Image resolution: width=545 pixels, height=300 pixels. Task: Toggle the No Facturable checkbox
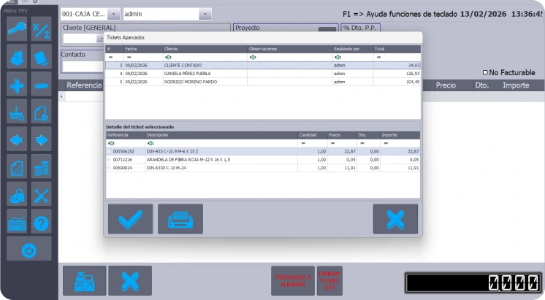click(485, 72)
